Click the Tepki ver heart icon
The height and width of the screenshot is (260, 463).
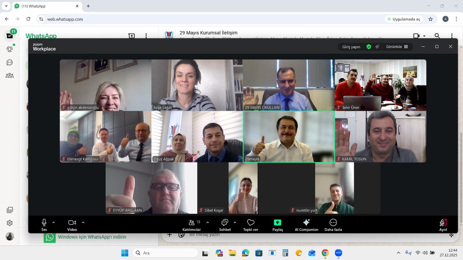click(250, 223)
